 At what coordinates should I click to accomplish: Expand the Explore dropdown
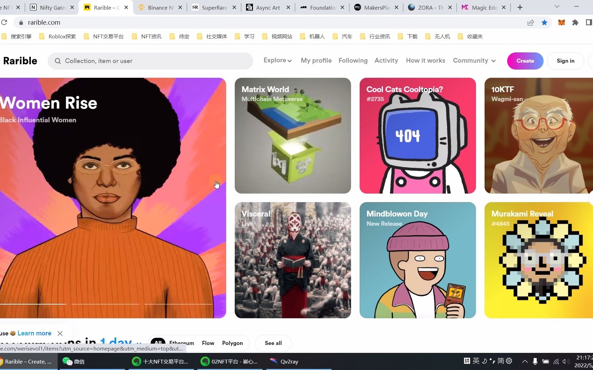click(x=278, y=60)
